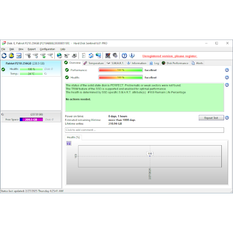233x233 pixels.
Task: Click the blue Refresh arrows toolbar icon
Action: click(4, 56)
